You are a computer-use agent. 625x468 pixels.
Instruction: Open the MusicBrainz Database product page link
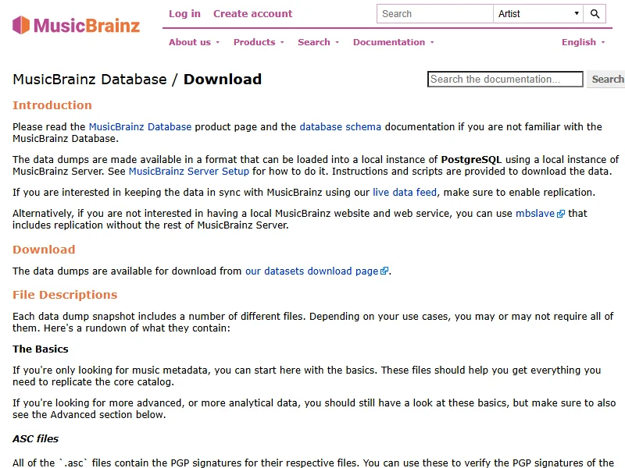click(140, 126)
